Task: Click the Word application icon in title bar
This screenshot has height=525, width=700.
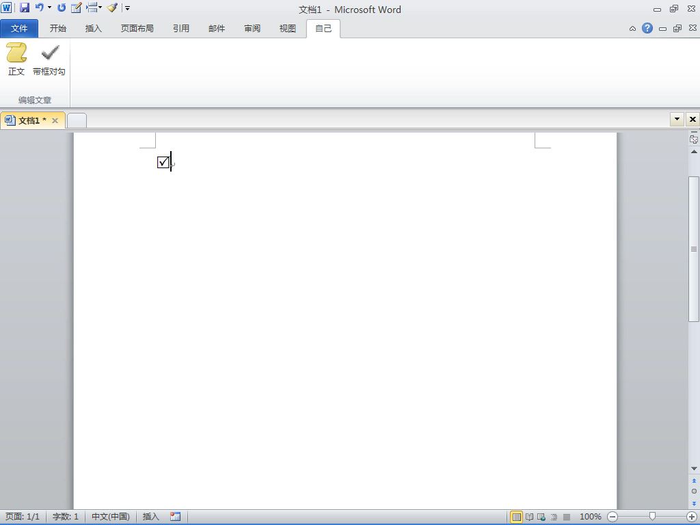Action: pos(6,8)
